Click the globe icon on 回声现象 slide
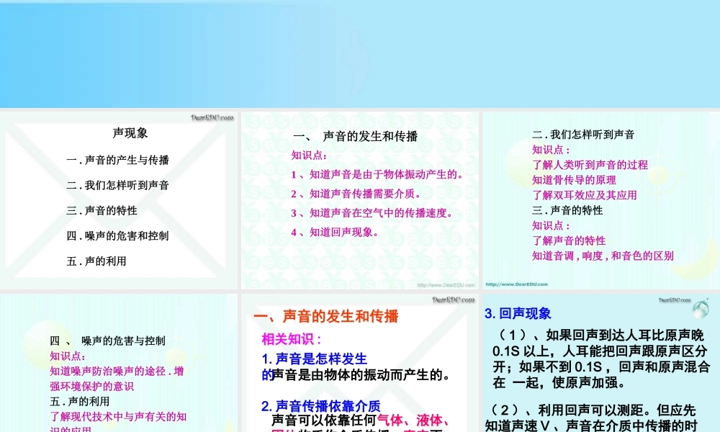The width and height of the screenshot is (720, 432). [701, 308]
